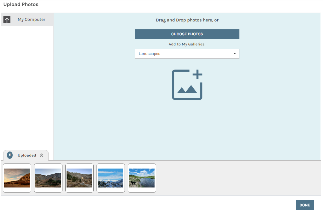This screenshot has width=323, height=214.
Task: Select the sunset rocky hill thumbnail
Action: 17,178
